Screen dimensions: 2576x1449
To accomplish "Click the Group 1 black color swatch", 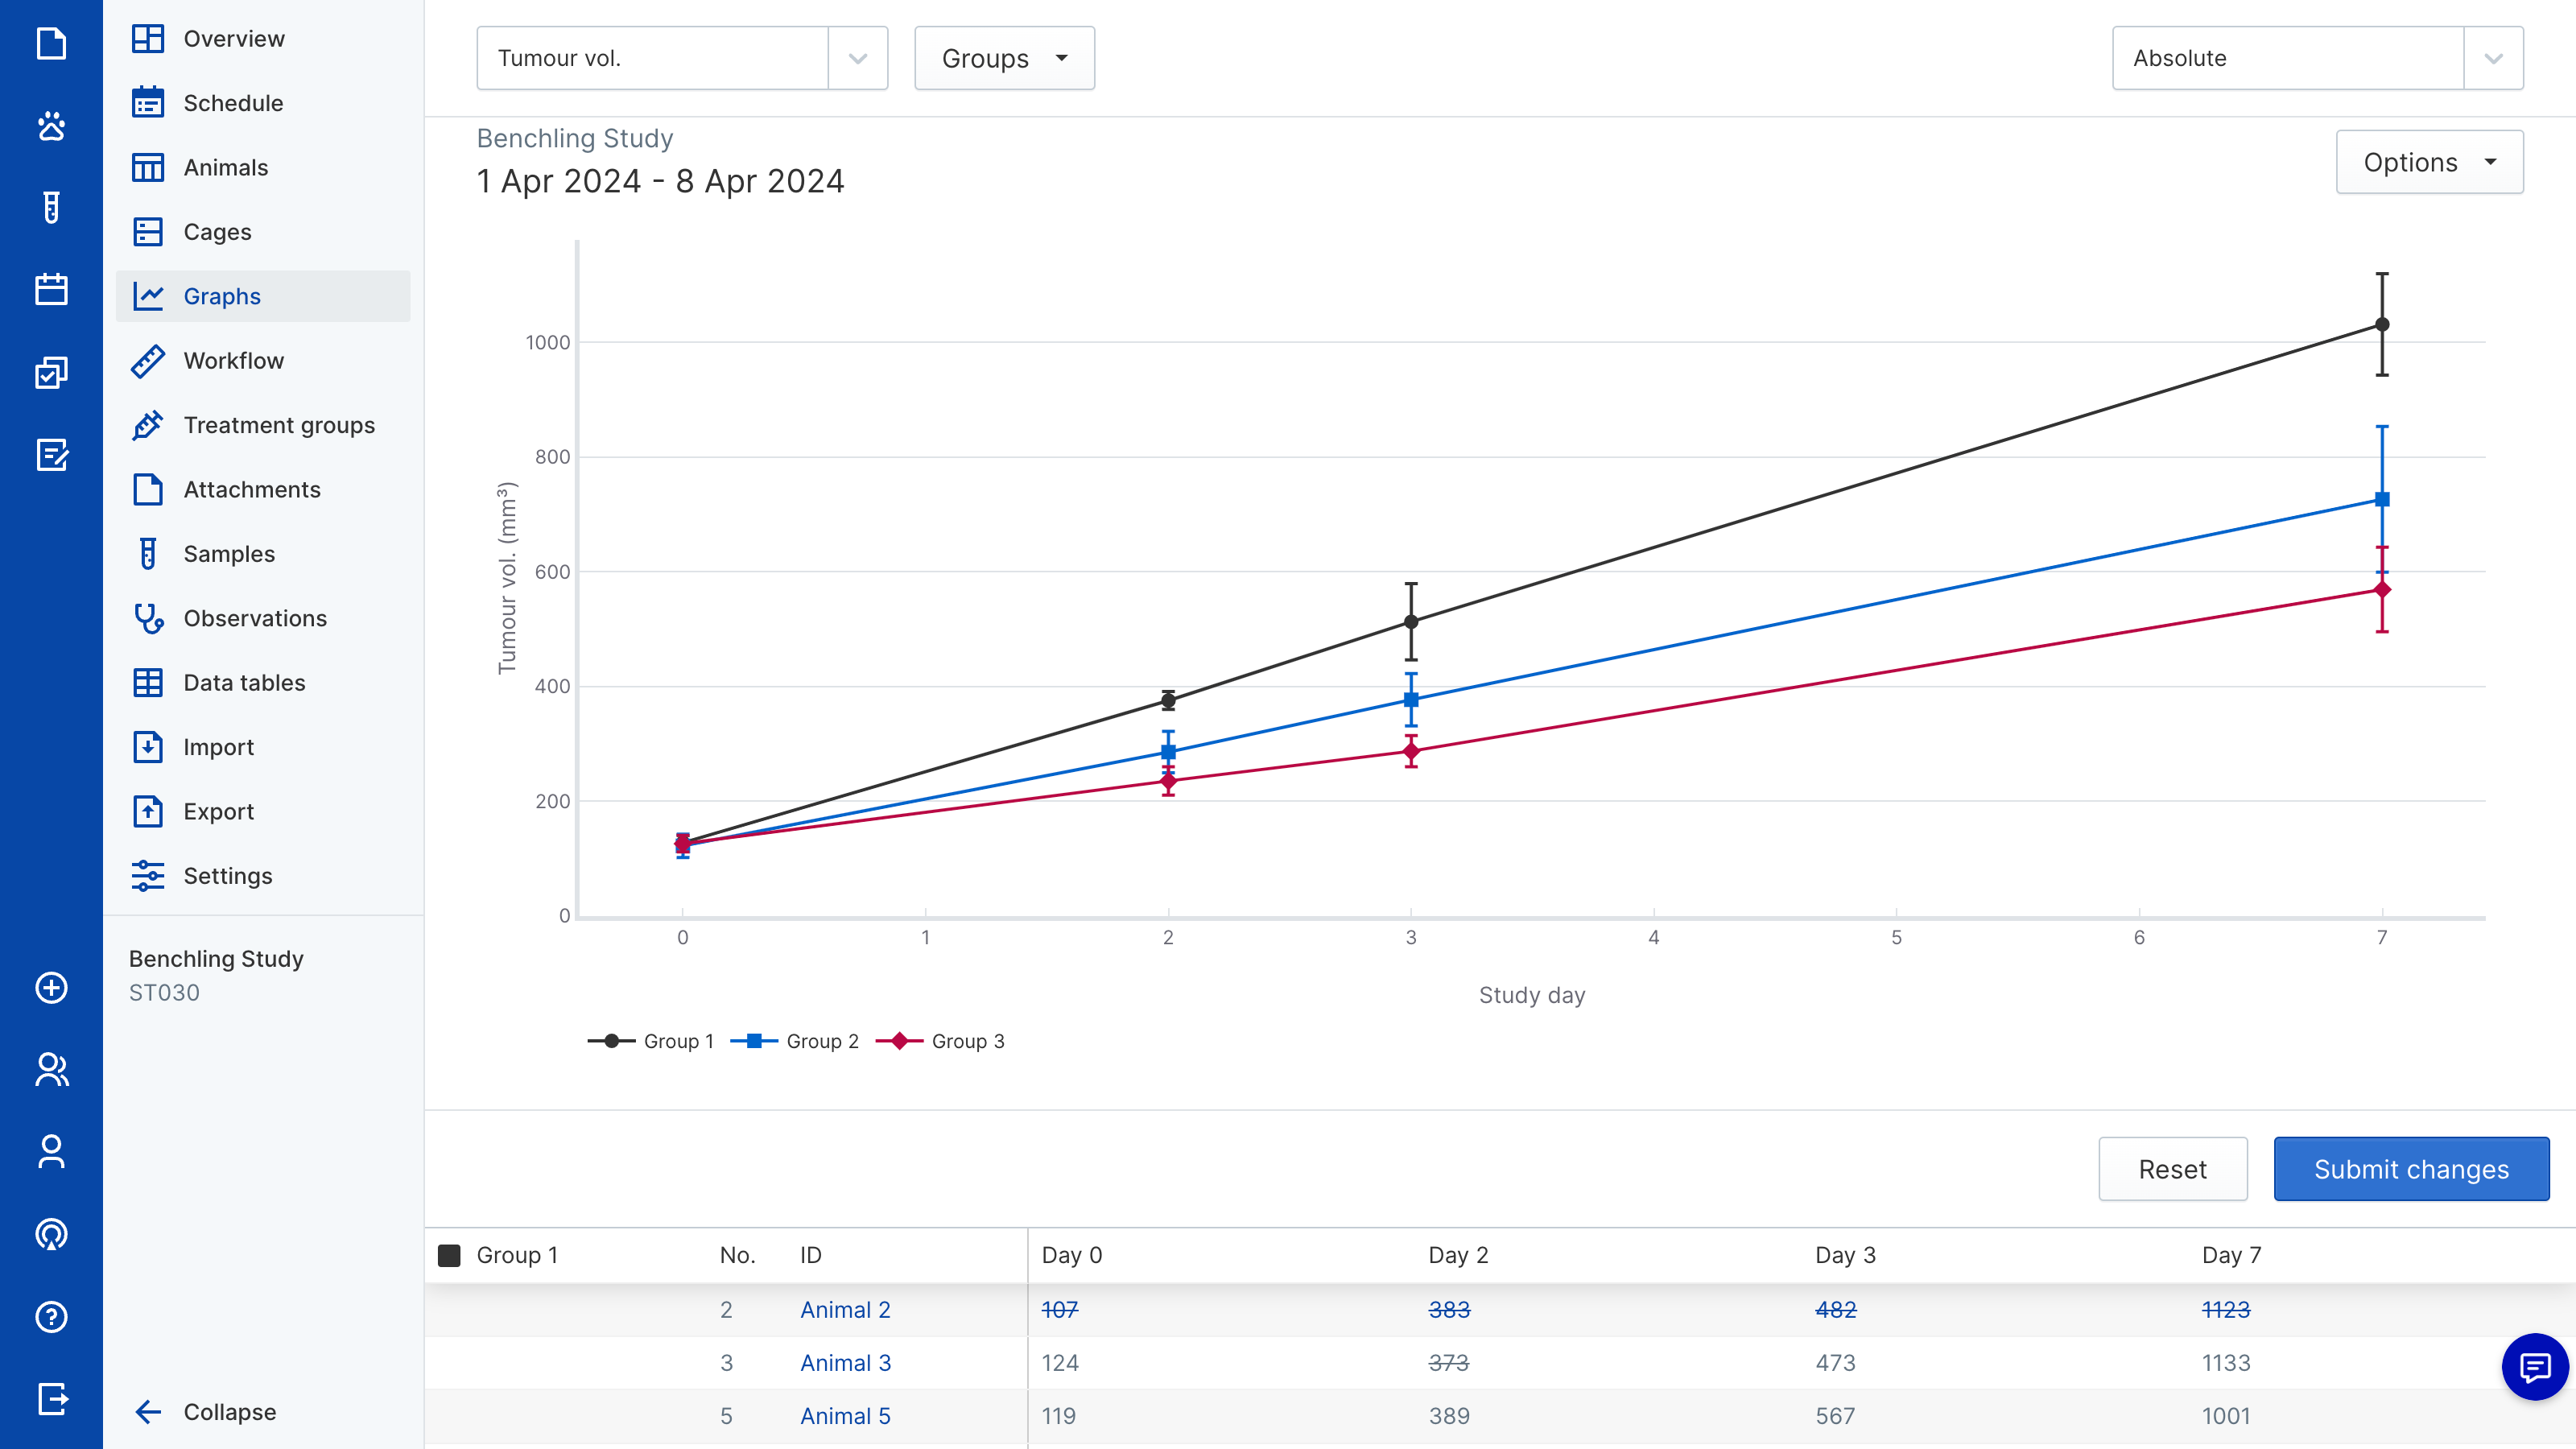I will [x=449, y=1255].
